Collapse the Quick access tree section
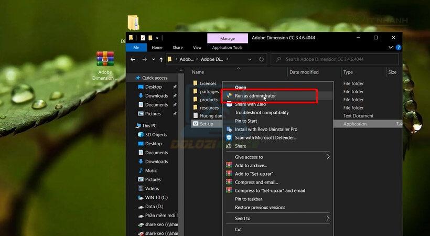 [132, 78]
